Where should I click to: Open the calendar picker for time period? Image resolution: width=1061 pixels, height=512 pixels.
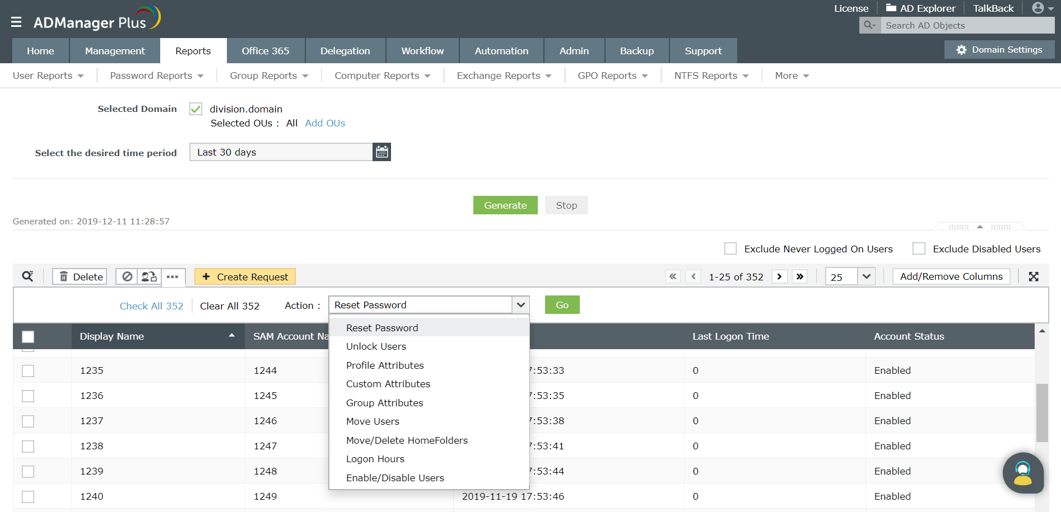381,152
